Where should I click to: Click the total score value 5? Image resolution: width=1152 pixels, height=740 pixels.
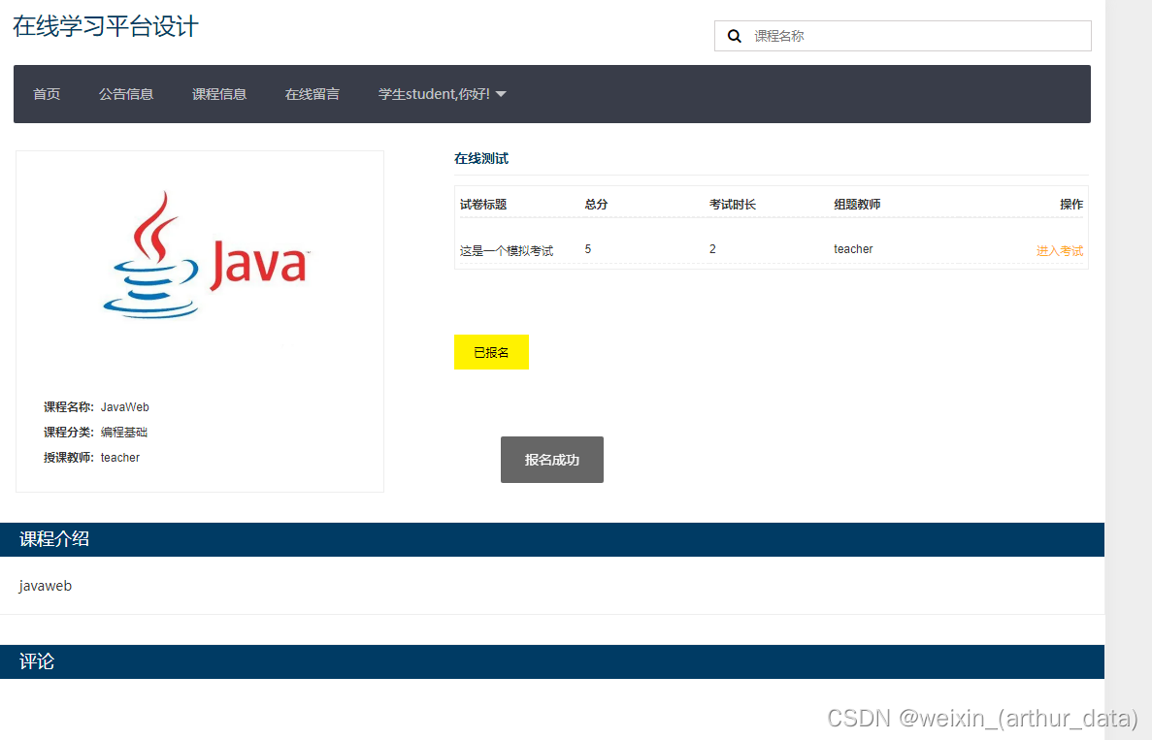(588, 249)
